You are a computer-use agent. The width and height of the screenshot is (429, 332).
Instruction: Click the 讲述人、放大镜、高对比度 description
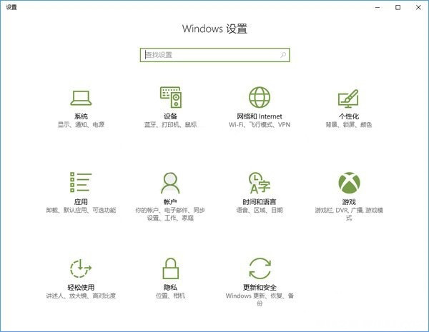pos(81,296)
